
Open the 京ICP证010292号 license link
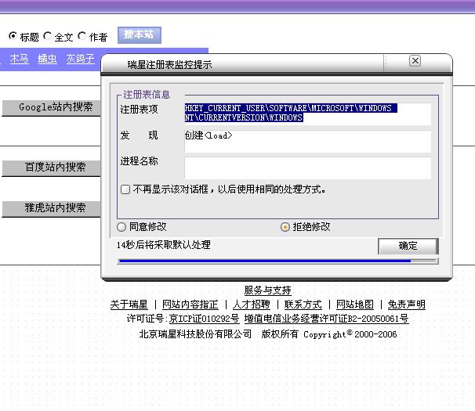[x=204, y=319]
